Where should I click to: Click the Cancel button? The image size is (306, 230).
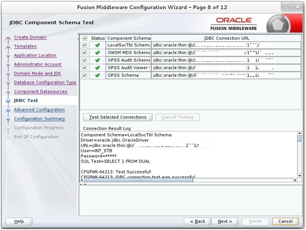pos(286,221)
